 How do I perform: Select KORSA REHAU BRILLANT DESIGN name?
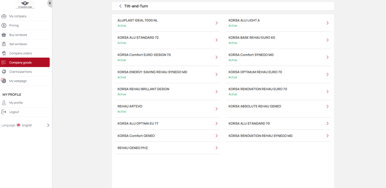pos(143,89)
